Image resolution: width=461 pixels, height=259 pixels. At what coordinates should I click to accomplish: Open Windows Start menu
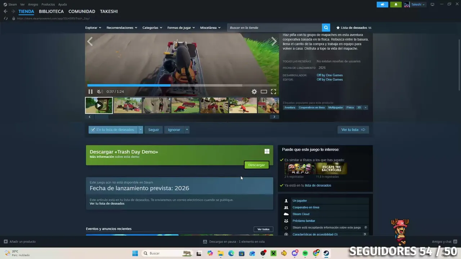[x=135, y=253]
